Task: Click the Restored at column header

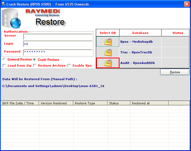Action: click(150, 103)
